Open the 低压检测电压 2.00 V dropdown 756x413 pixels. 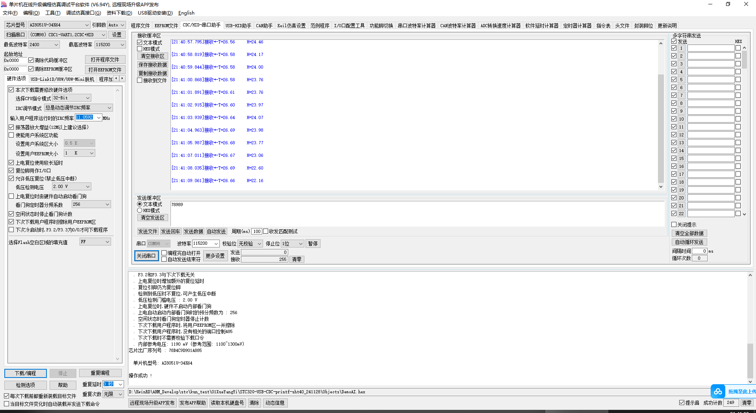tap(72, 186)
